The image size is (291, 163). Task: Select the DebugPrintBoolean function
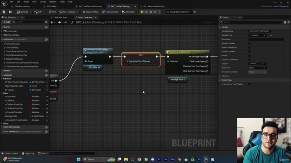point(15,59)
